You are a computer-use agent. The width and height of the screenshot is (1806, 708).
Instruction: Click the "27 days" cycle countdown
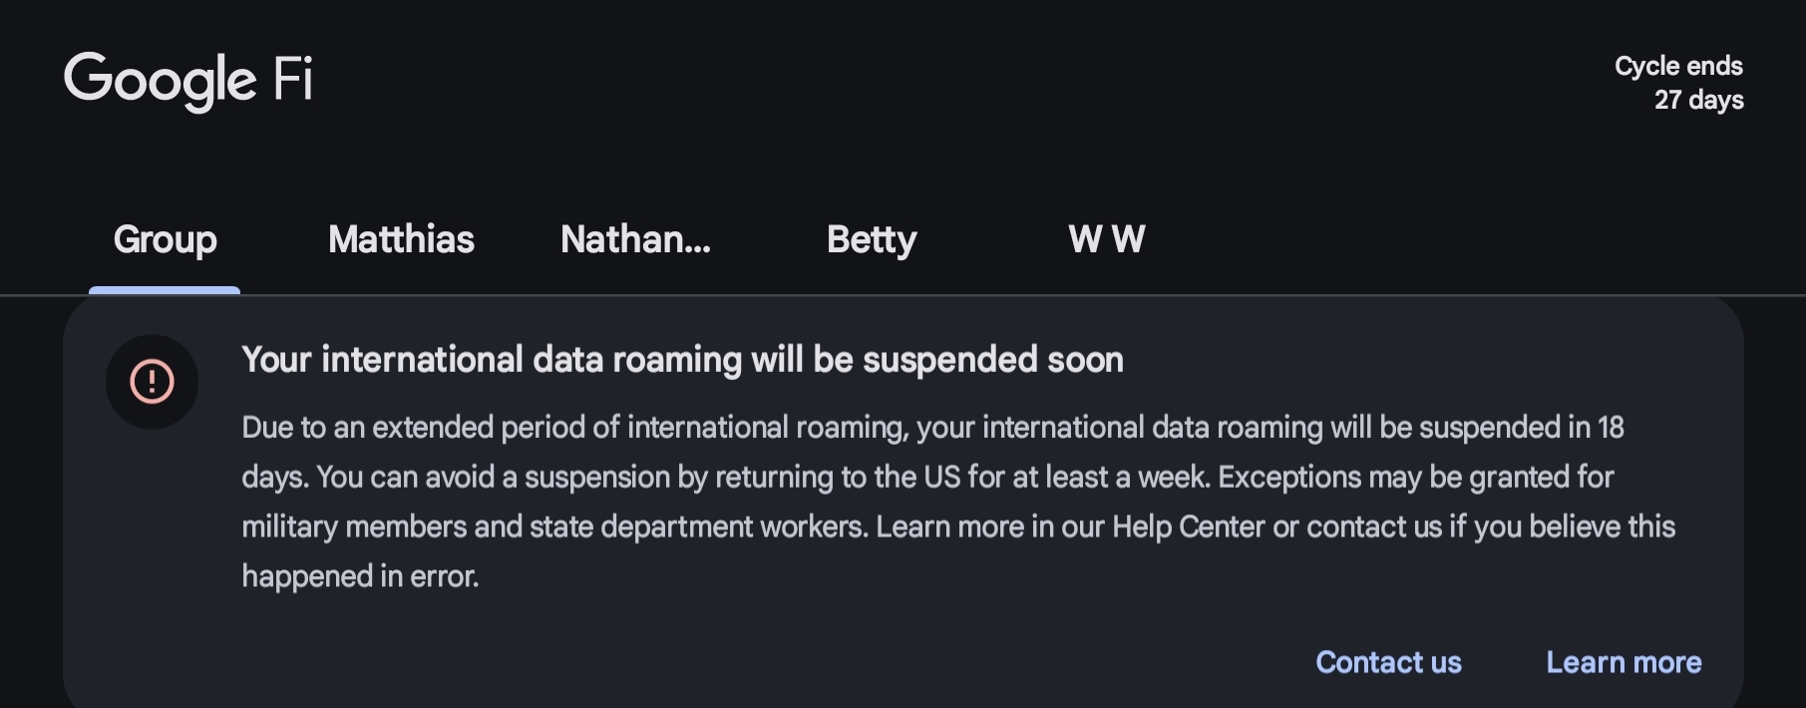[1698, 100]
